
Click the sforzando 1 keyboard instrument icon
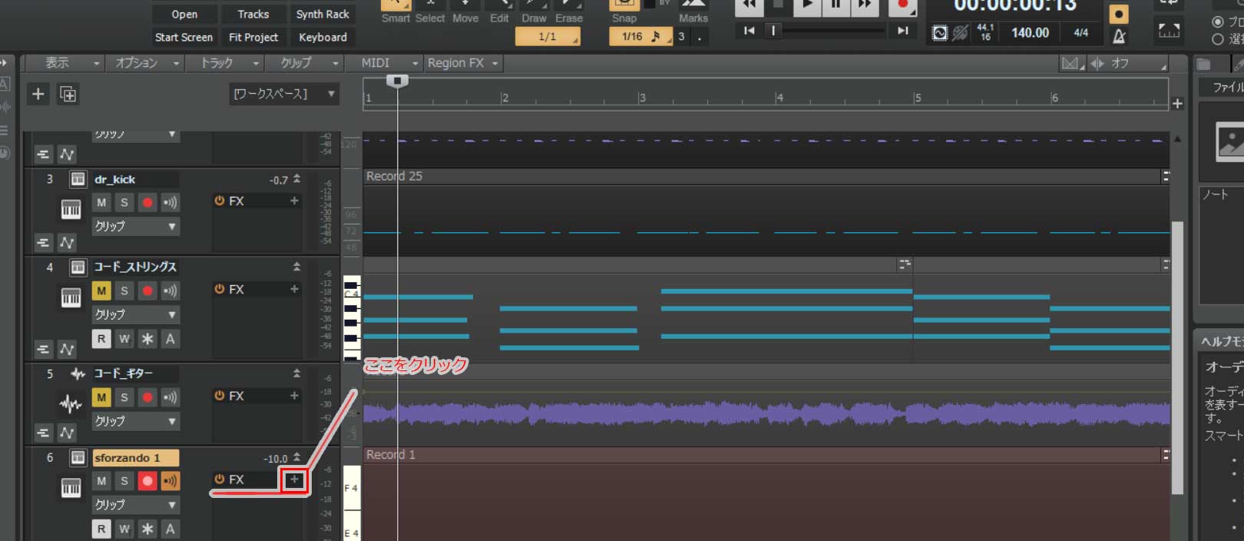click(x=71, y=487)
